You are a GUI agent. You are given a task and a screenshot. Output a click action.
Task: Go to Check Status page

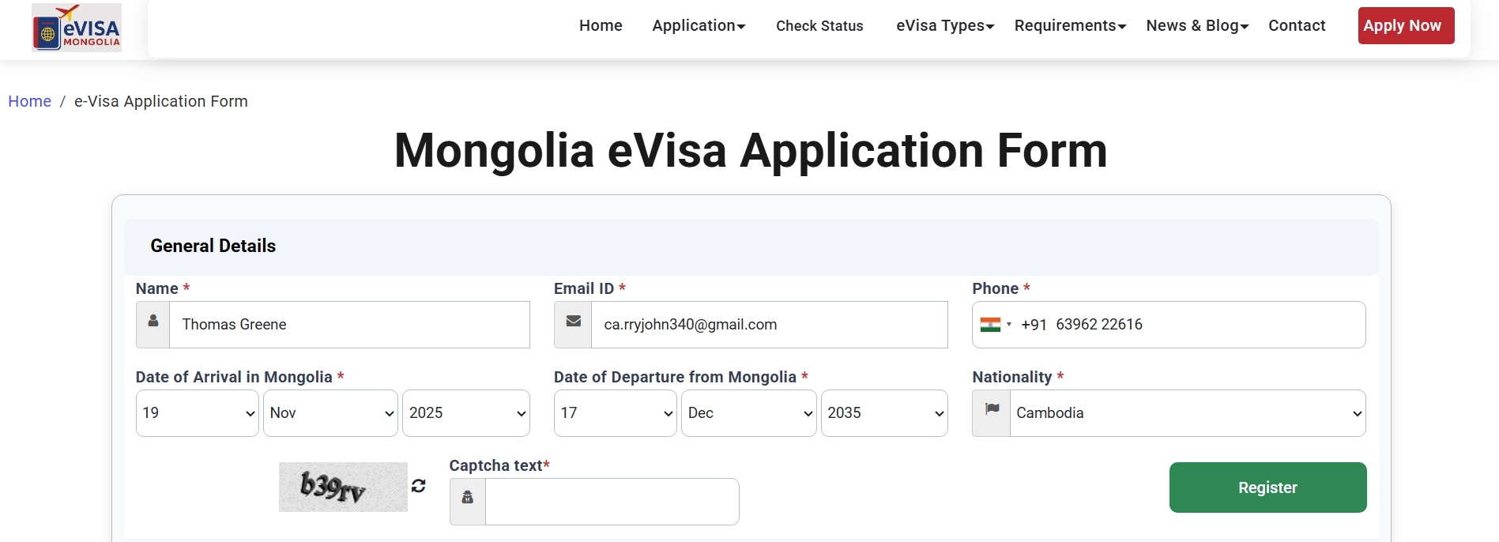819,26
